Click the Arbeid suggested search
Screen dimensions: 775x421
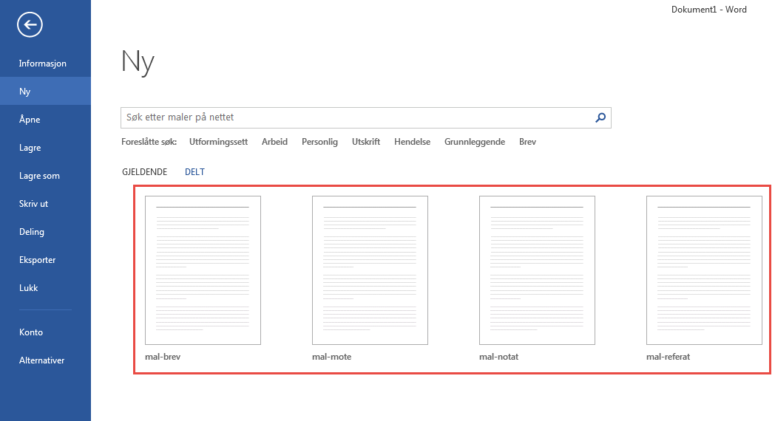(274, 142)
